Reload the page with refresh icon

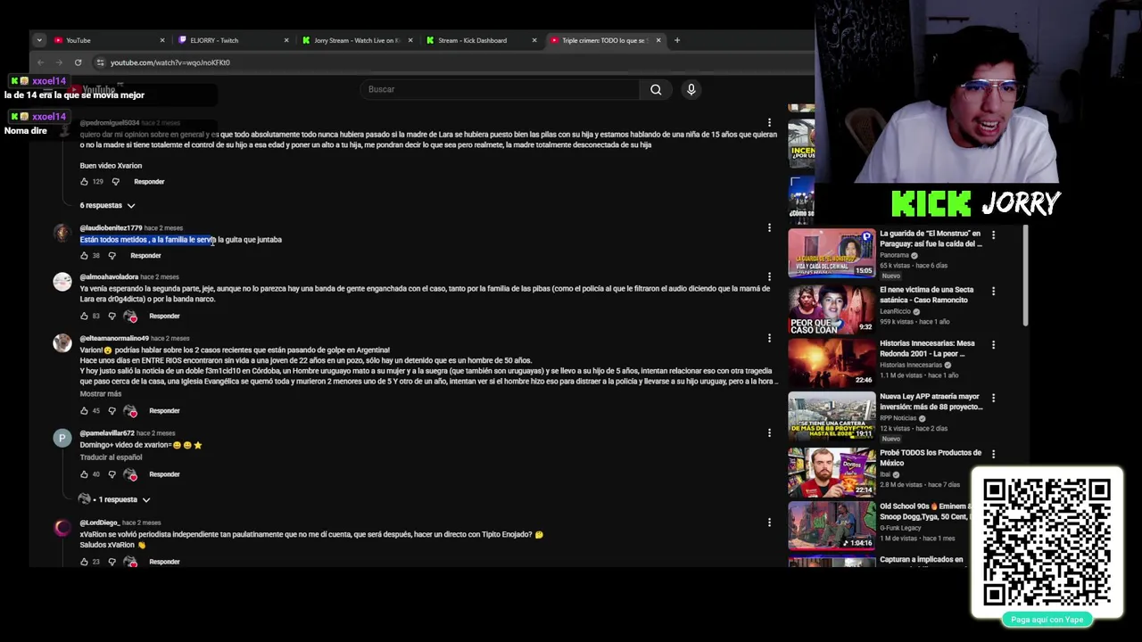pos(78,62)
